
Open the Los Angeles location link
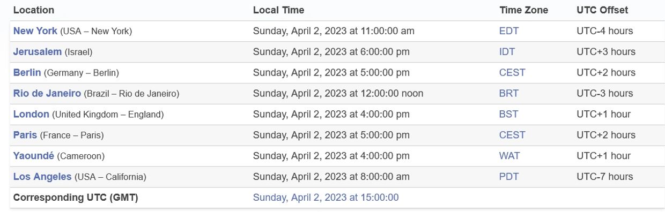tap(42, 177)
